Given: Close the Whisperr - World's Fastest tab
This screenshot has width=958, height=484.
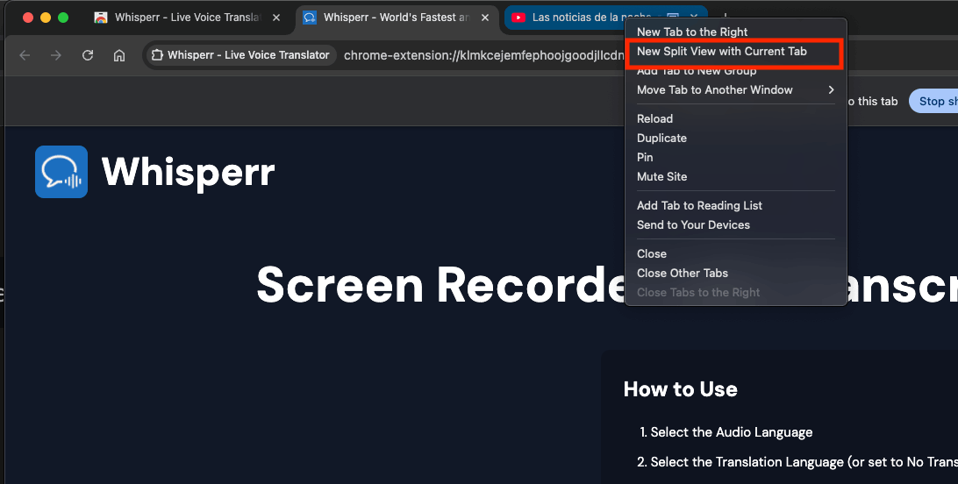Looking at the screenshot, I should pos(485,18).
